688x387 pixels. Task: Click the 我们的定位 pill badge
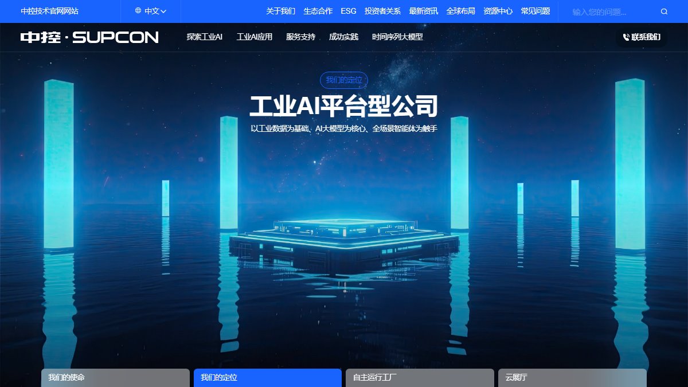(x=344, y=80)
